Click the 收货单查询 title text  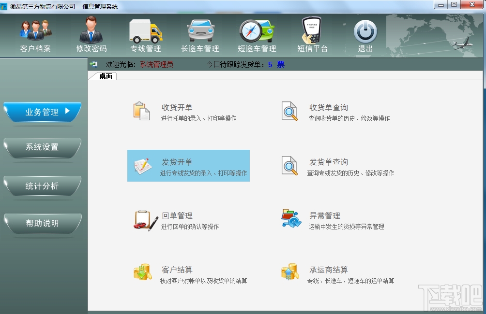tap(329, 107)
